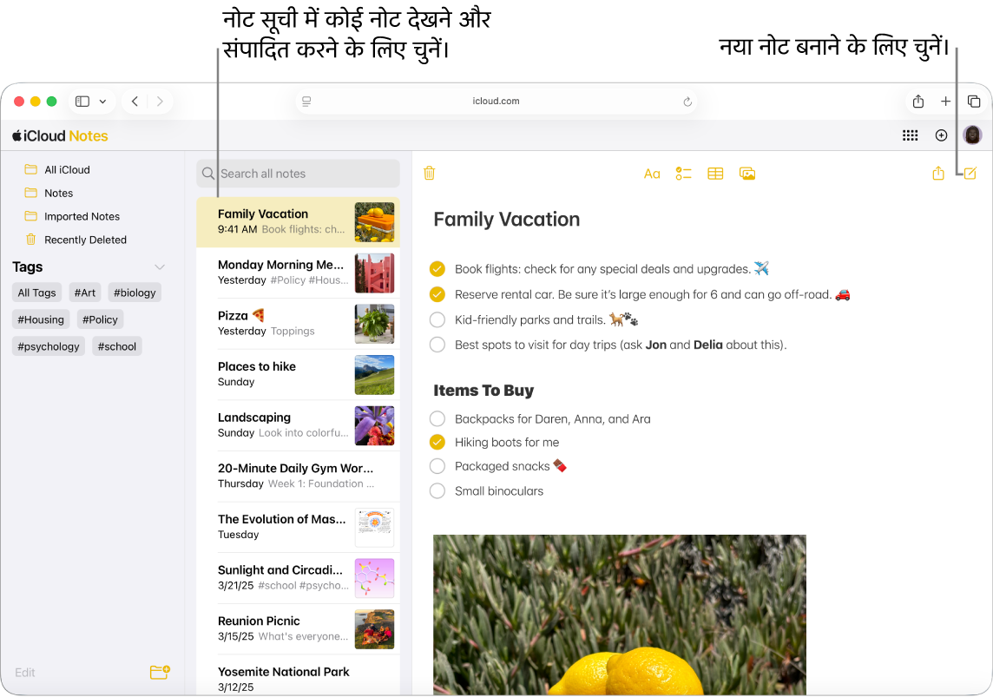This screenshot has height=697, width=993.
Task: Create a new folder with the folder icon
Action: (x=159, y=672)
